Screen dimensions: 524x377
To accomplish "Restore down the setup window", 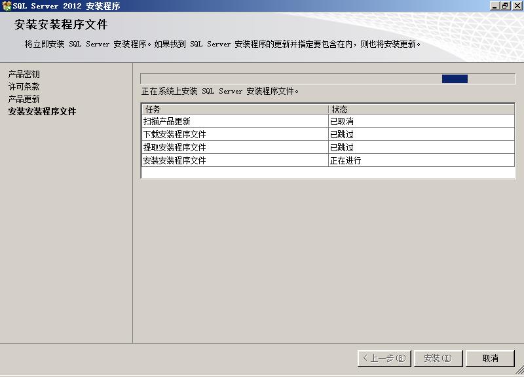I will point(505,6).
